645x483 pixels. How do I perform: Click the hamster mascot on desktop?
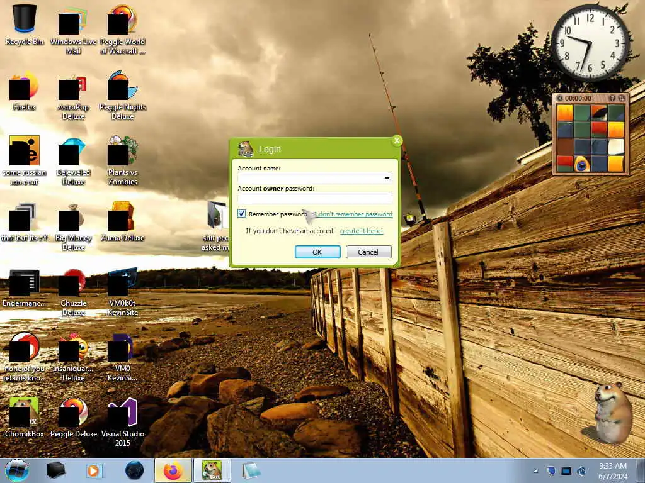point(612,412)
